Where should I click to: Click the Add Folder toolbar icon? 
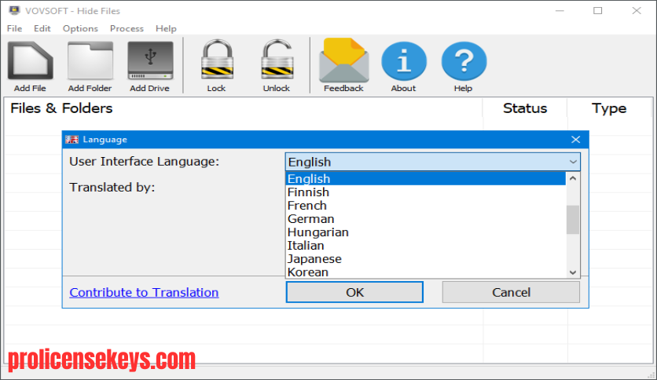(x=90, y=61)
